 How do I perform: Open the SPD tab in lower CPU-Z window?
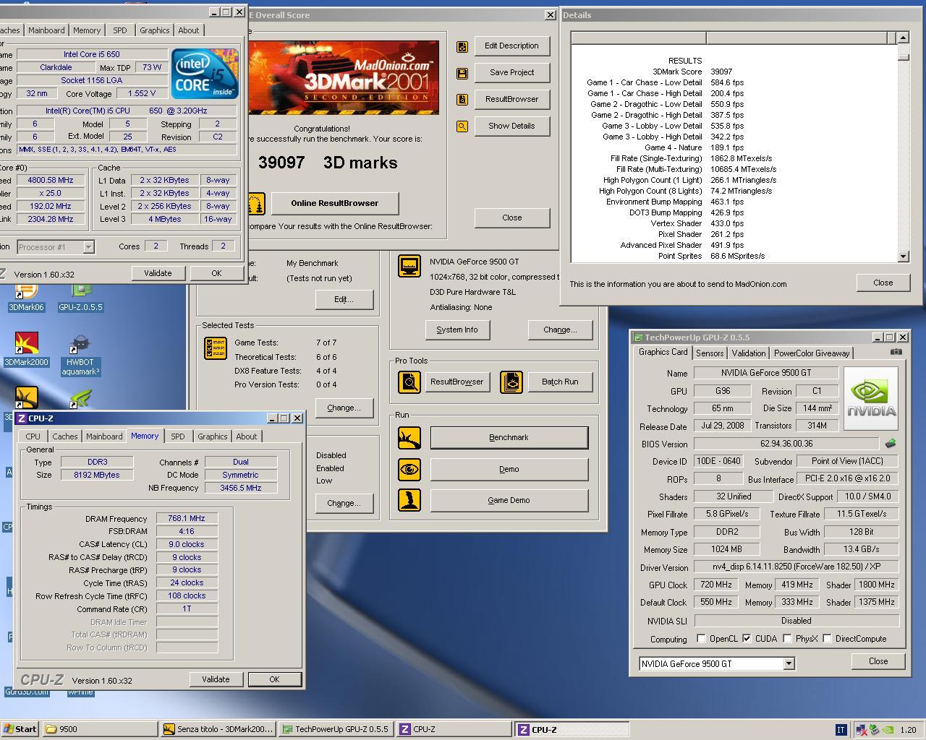point(178,436)
